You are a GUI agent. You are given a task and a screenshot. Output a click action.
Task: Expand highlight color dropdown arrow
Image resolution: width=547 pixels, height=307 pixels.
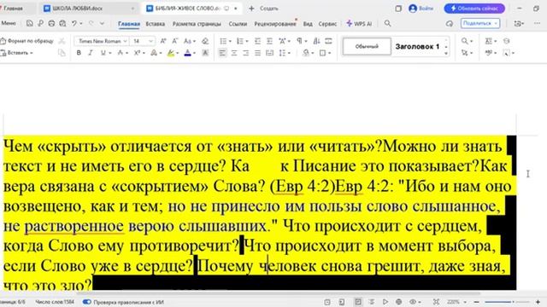pos(177,53)
